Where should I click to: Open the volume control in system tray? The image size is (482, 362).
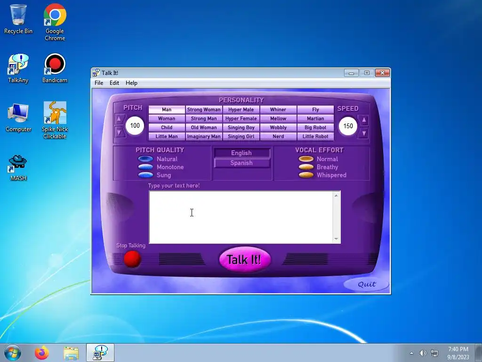click(423, 353)
